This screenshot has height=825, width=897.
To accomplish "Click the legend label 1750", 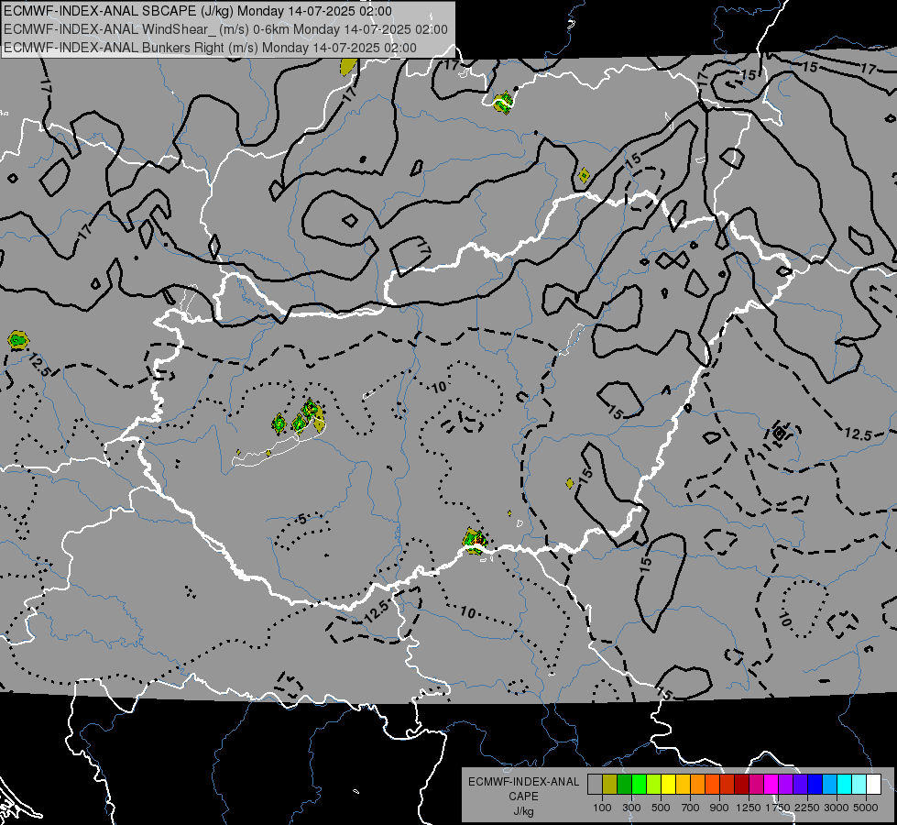I will coord(778,808).
